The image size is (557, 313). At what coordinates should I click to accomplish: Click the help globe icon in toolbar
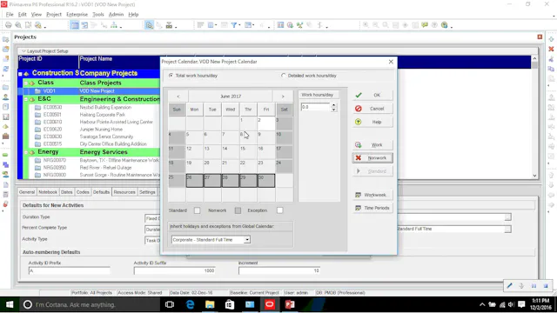pos(444,25)
